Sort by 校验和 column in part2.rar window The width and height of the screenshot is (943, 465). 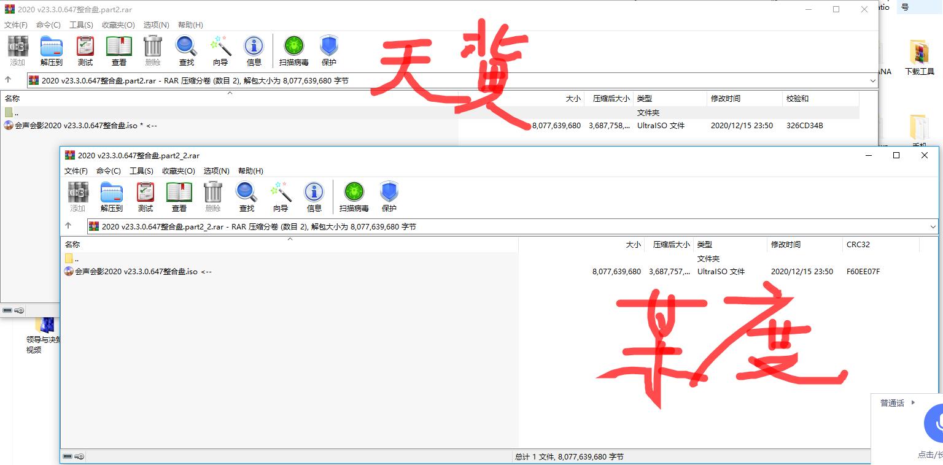click(x=820, y=98)
